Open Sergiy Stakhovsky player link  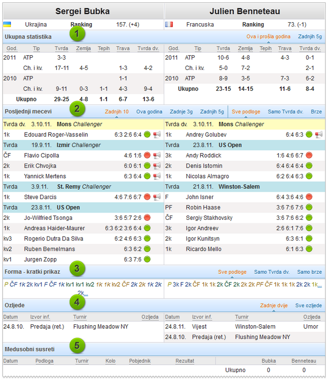(209, 218)
